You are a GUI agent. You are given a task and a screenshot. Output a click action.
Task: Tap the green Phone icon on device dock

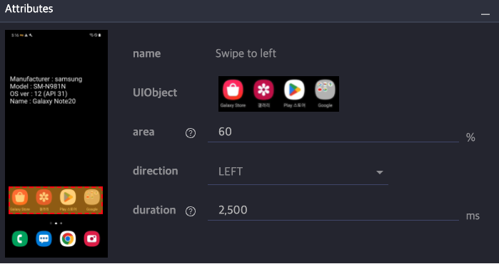coord(20,239)
